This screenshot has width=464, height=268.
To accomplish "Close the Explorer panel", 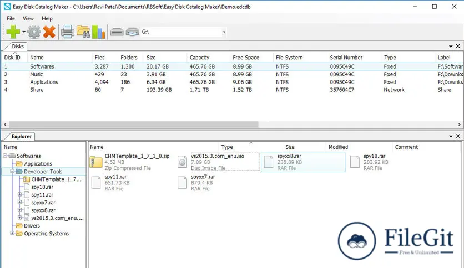I will (x=458, y=136).
